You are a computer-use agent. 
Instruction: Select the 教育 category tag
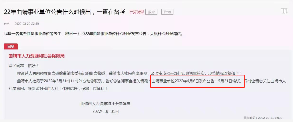coord(151,12)
